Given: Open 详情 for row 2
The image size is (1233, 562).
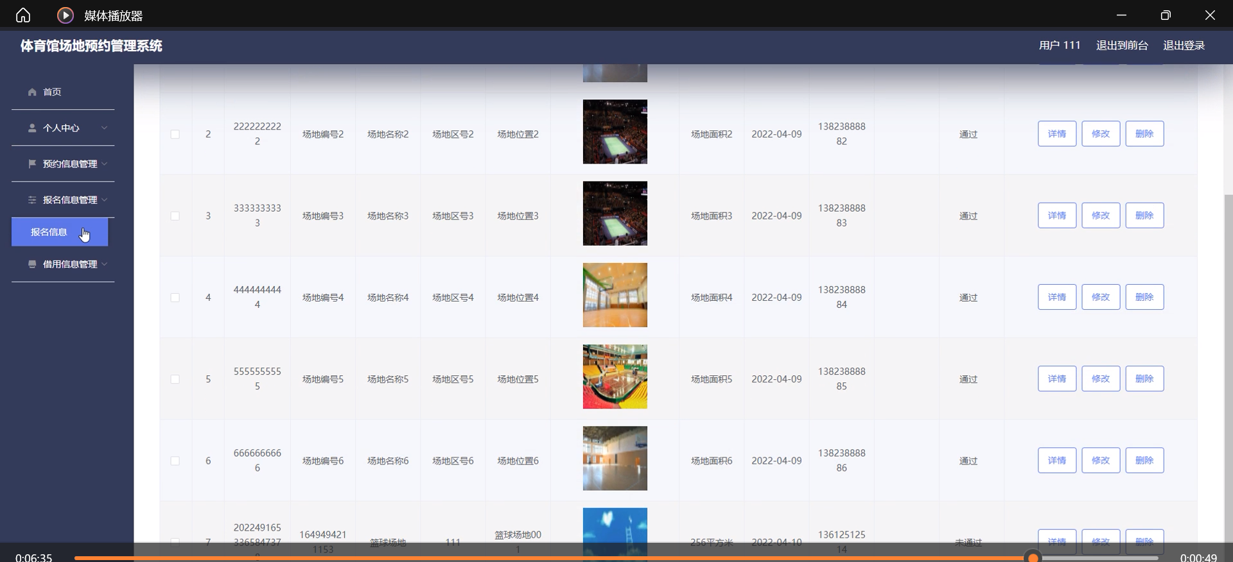Looking at the screenshot, I should tap(1057, 133).
